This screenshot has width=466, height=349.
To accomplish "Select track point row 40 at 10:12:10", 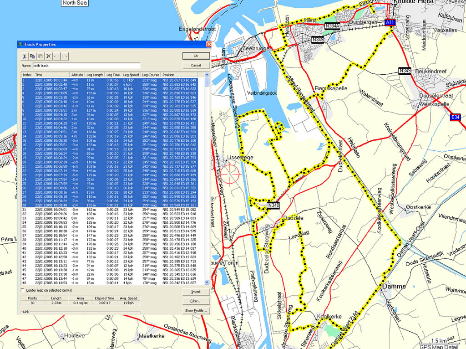I will tap(110, 248).
